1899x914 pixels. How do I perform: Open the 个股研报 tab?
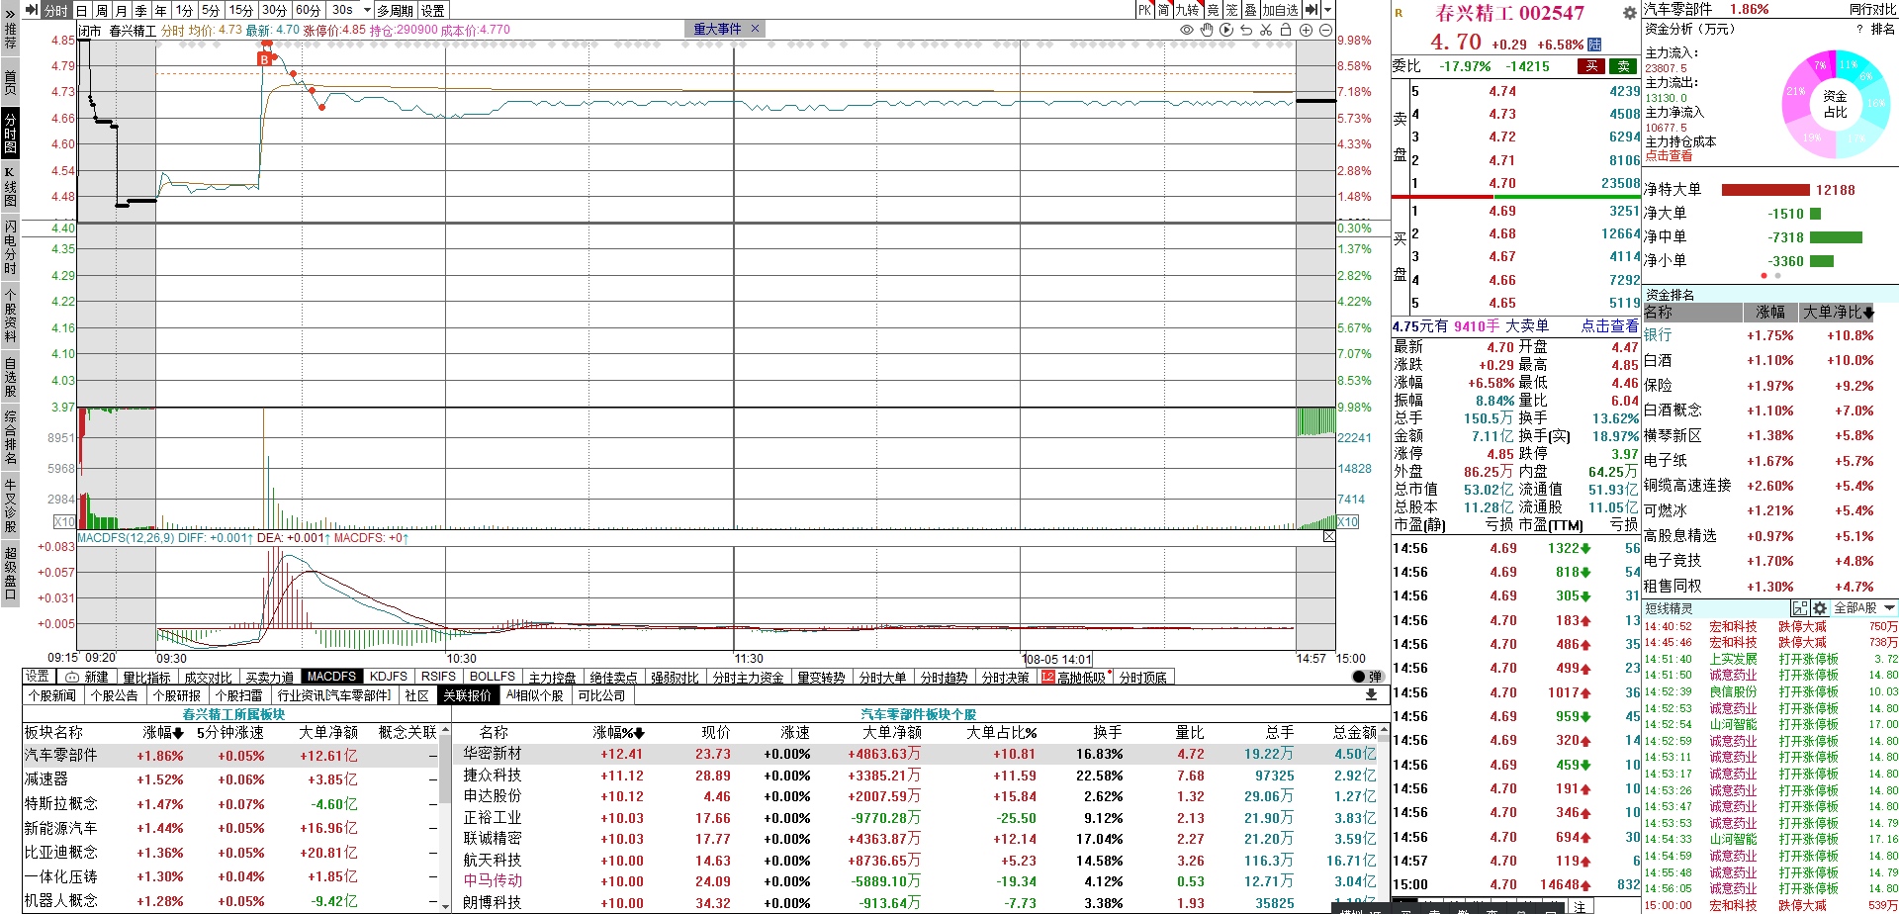pos(177,695)
